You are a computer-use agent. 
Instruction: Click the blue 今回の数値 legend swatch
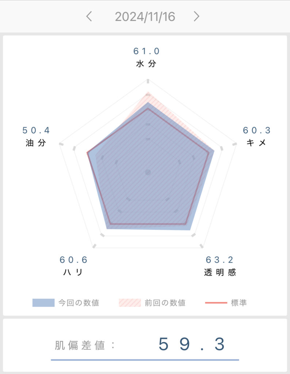click(43, 303)
